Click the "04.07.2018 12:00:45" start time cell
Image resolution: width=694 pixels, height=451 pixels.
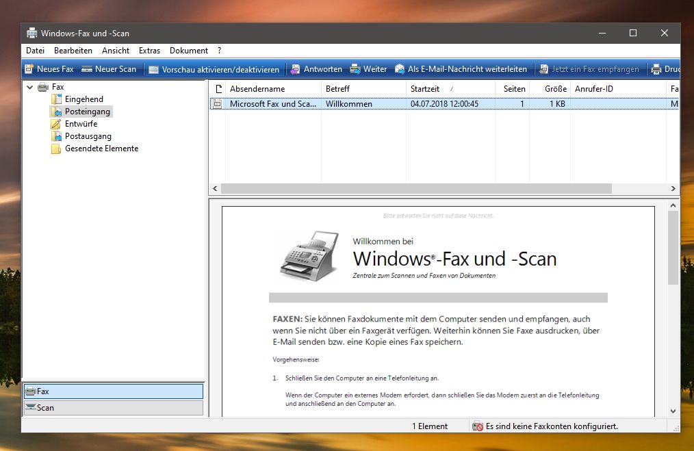pos(444,104)
